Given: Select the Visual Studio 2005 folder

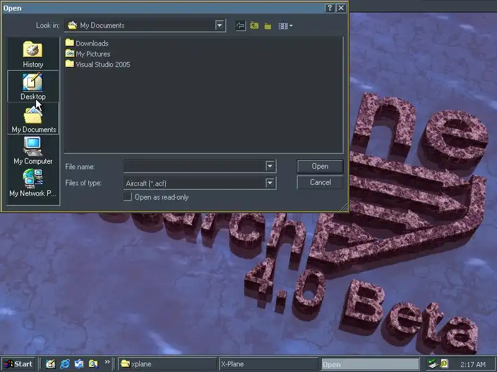Looking at the screenshot, I should point(98,64).
